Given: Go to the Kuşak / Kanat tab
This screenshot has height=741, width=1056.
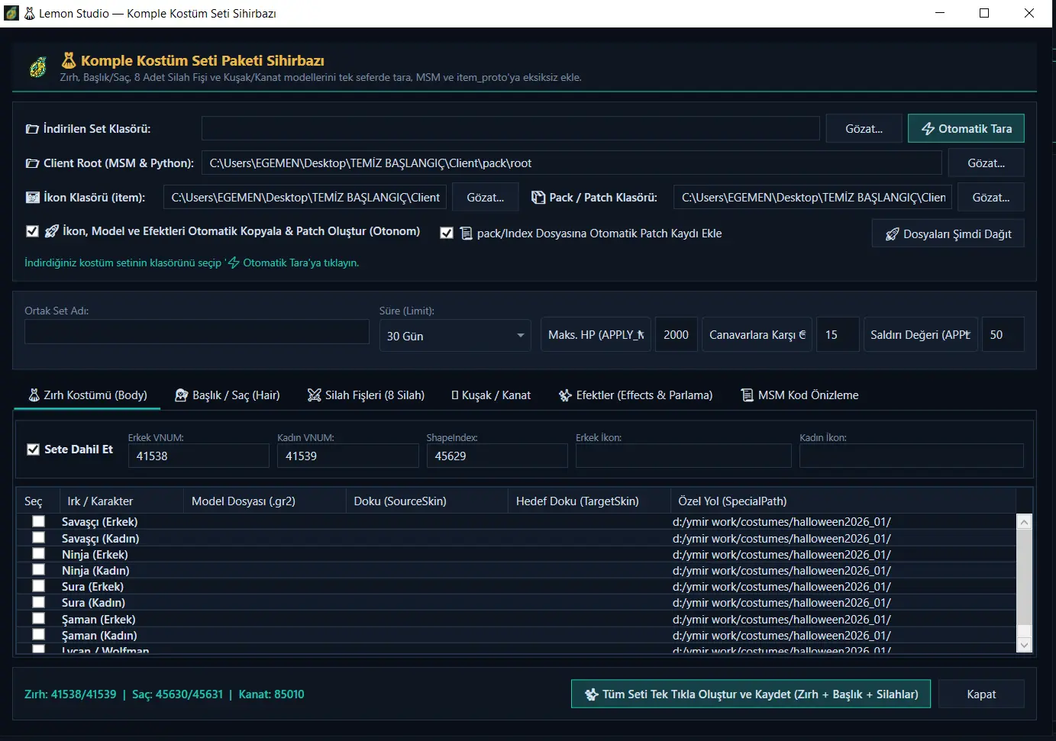Looking at the screenshot, I should tap(491, 395).
